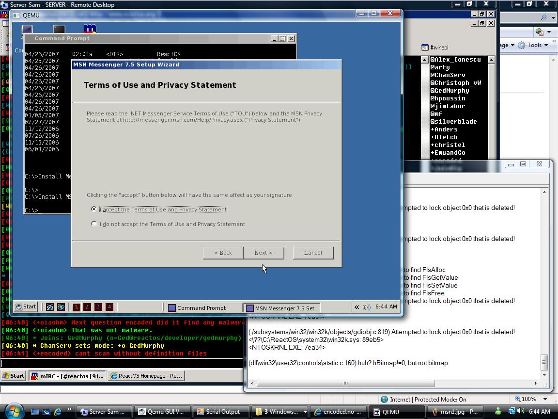Switch to virtual desktop 1 in ReactOS taskbar

tap(77, 307)
